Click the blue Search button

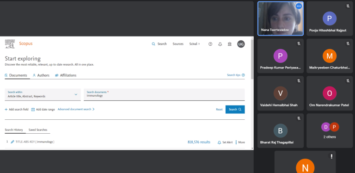click(235, 109)
